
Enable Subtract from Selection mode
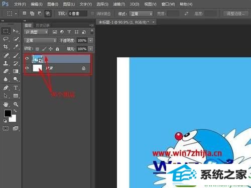tap(40, 13)
